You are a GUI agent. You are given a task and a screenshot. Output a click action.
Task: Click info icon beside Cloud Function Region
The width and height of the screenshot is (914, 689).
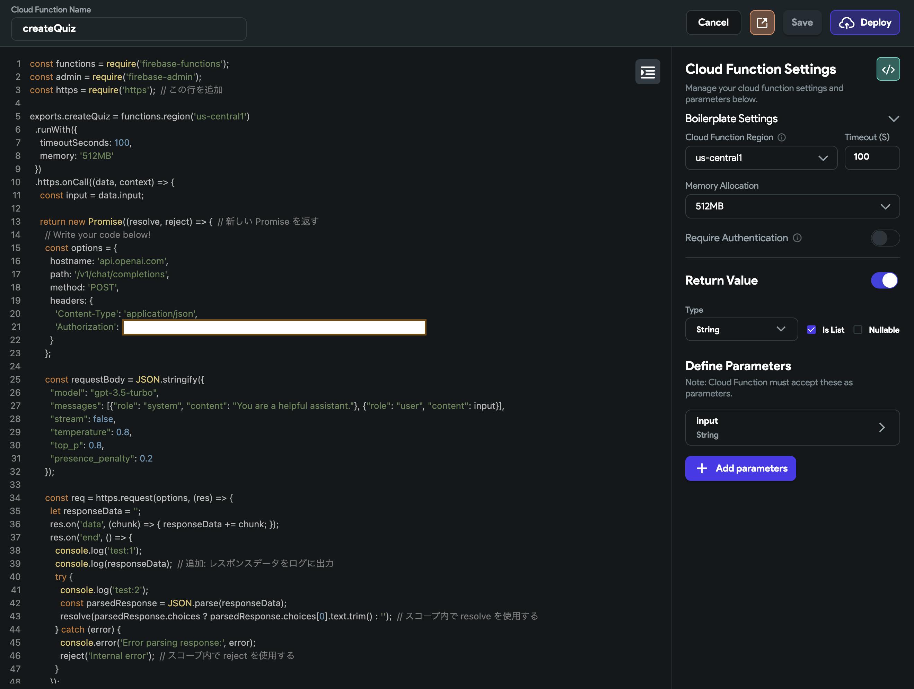781,137
